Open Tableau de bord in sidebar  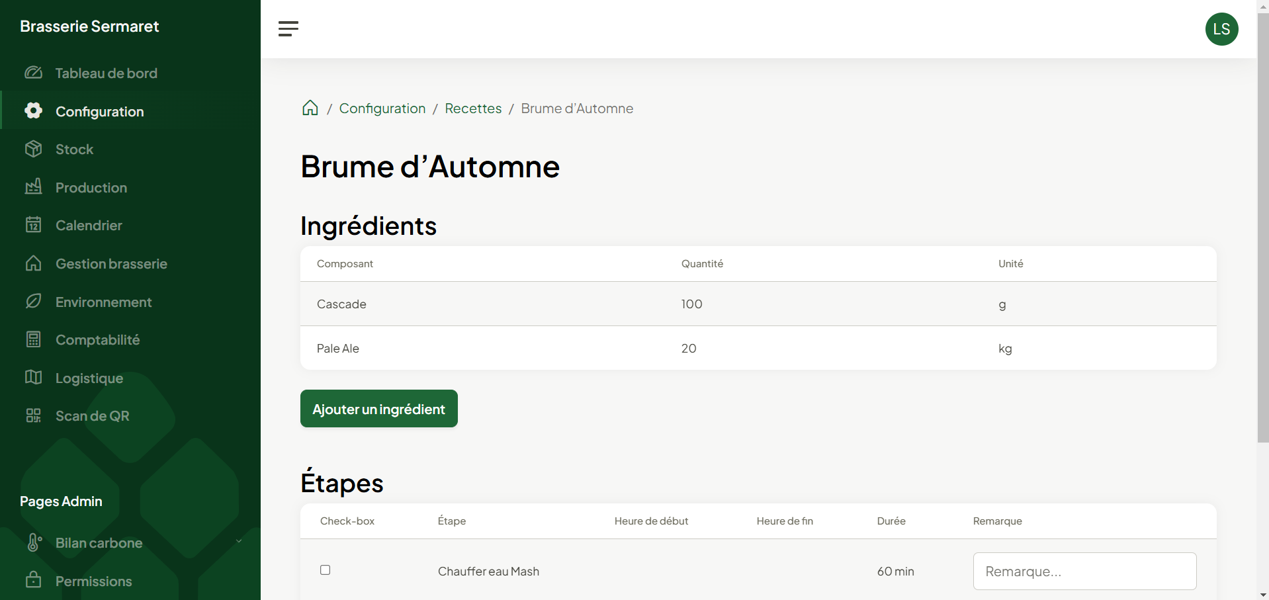tap(106, 73)
